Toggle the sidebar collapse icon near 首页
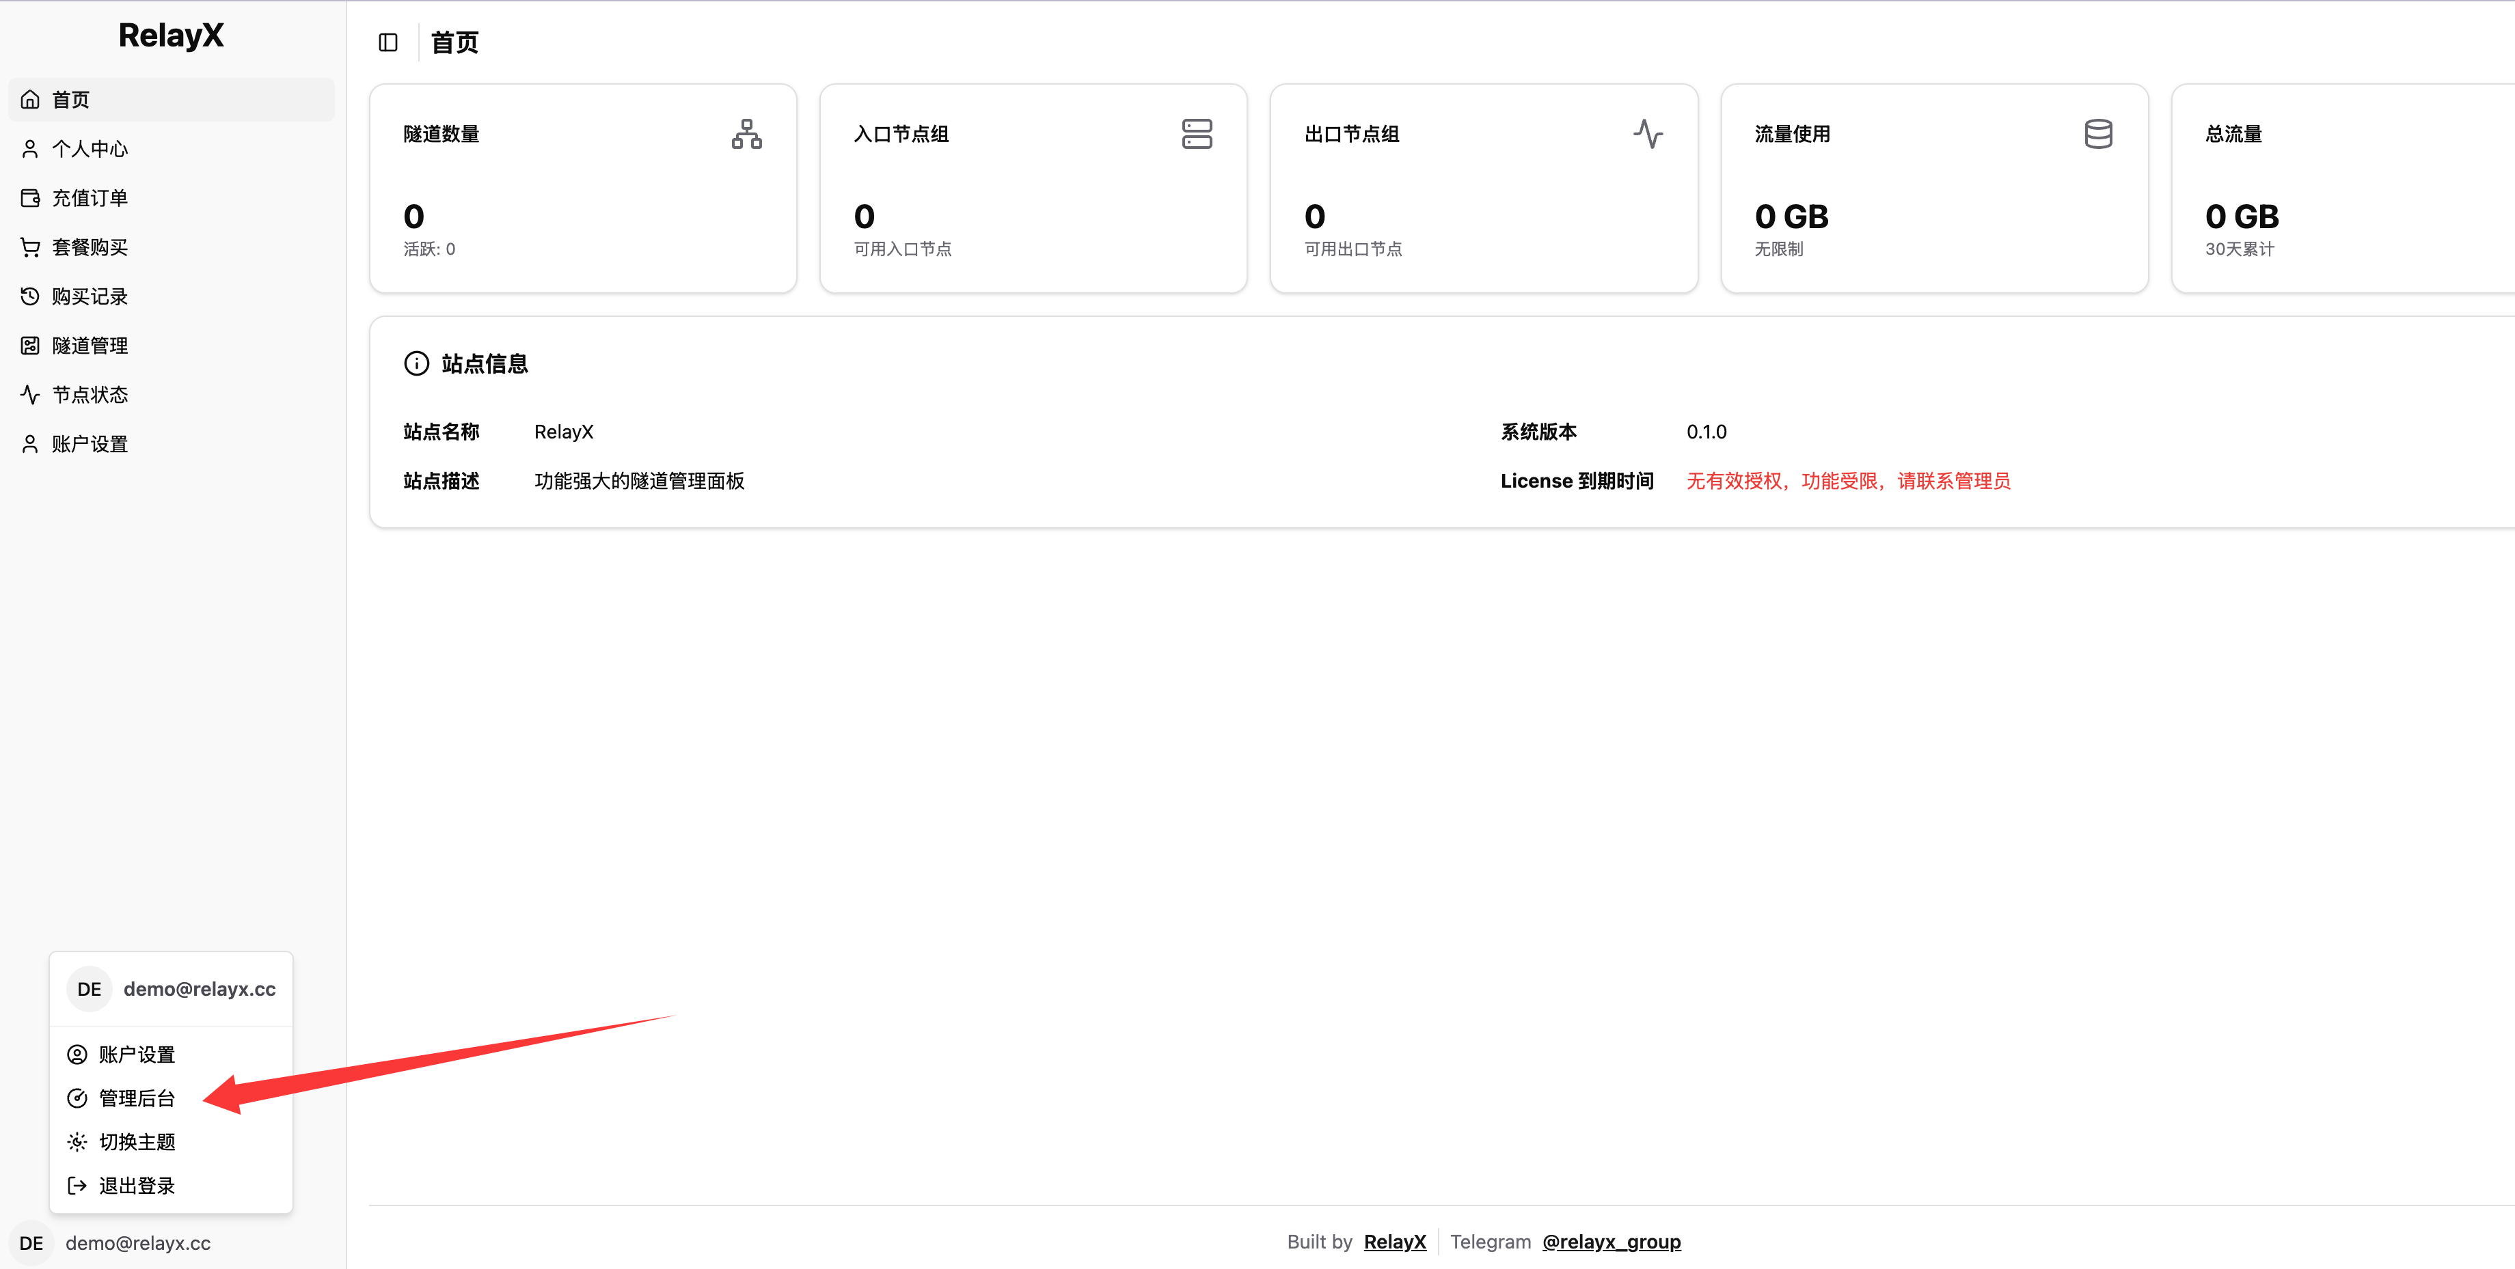Image resolution: width=2515 pixels, height=1269 pixels. pyautogui.click(x=388, y=42)
